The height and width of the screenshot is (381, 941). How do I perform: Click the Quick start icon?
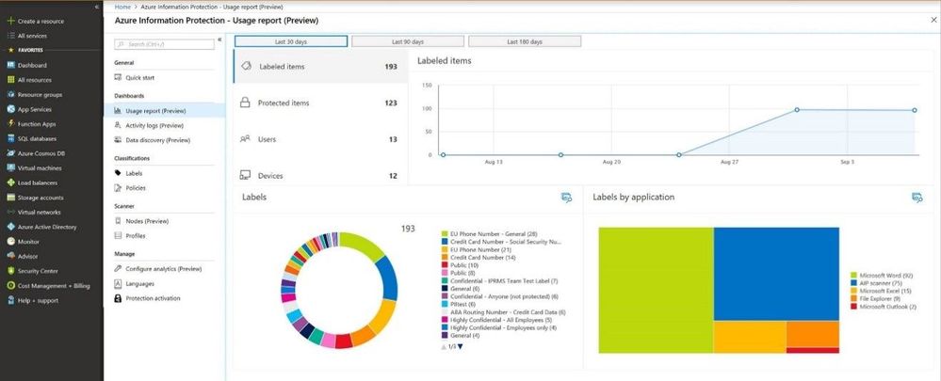tap(119, 78)
